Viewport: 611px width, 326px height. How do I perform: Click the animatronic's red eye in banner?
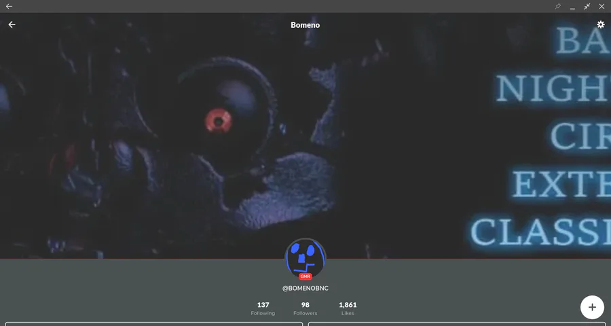(x=219, y=122)
